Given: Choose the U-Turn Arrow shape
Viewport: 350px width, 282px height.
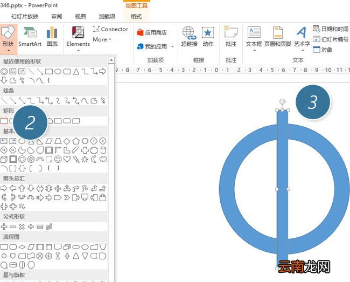Looking at the screenshot, I should [85, 188].
